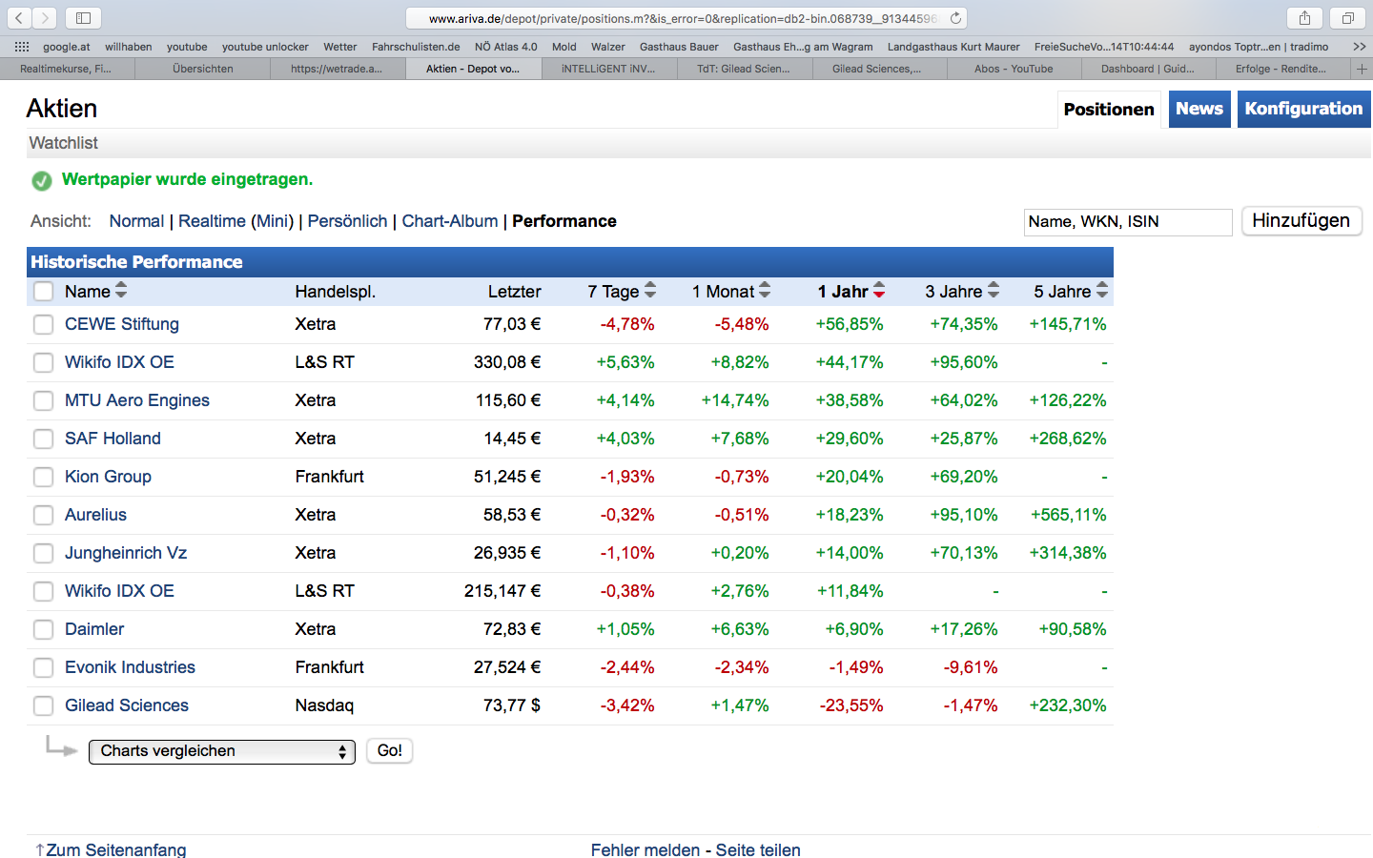Click the Safari back arrow button
1373x858 pixels.
pyautogui.click(x=19, y=18)
